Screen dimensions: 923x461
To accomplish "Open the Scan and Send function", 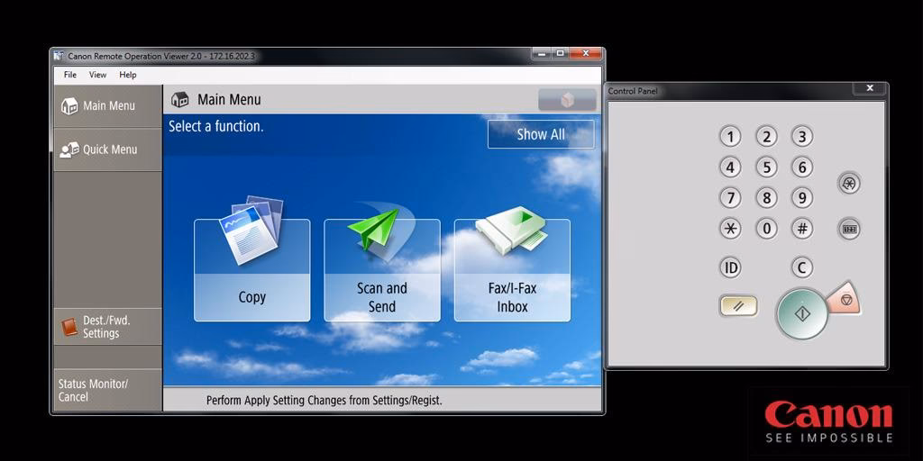I will 381,270.
